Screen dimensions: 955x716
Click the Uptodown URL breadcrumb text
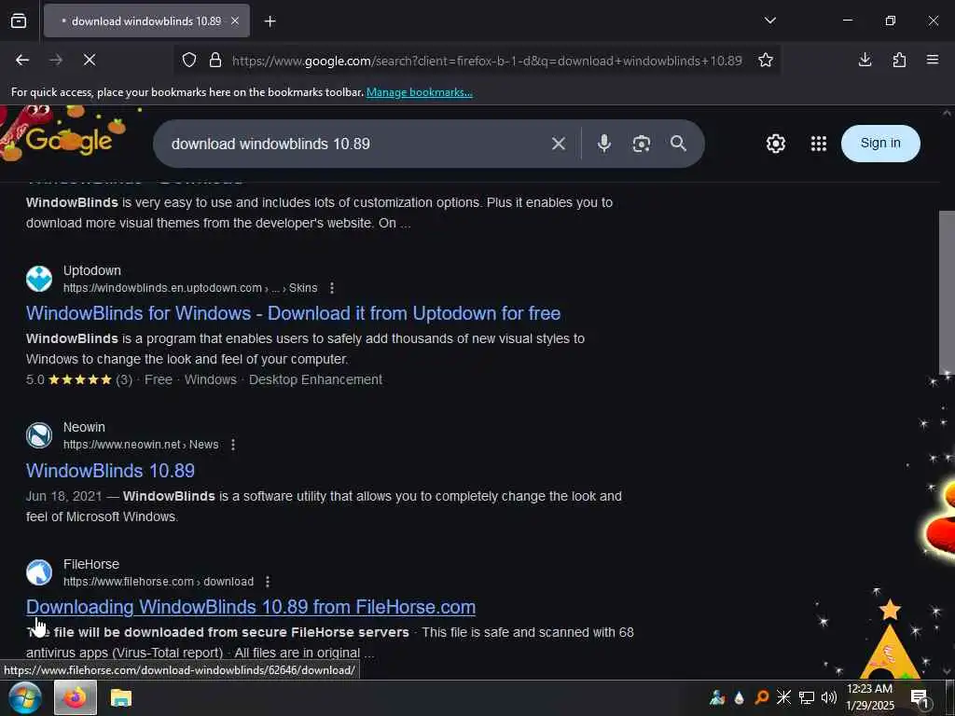click(190, 288)
